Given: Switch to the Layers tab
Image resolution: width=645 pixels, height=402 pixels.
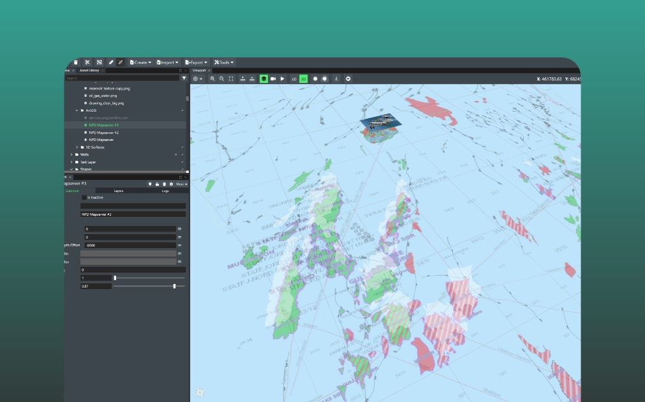Looking at the screenshot, I should [119, 191].
